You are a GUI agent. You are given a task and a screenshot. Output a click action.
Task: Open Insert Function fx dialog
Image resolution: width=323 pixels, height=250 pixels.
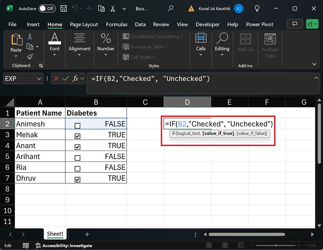76,79
